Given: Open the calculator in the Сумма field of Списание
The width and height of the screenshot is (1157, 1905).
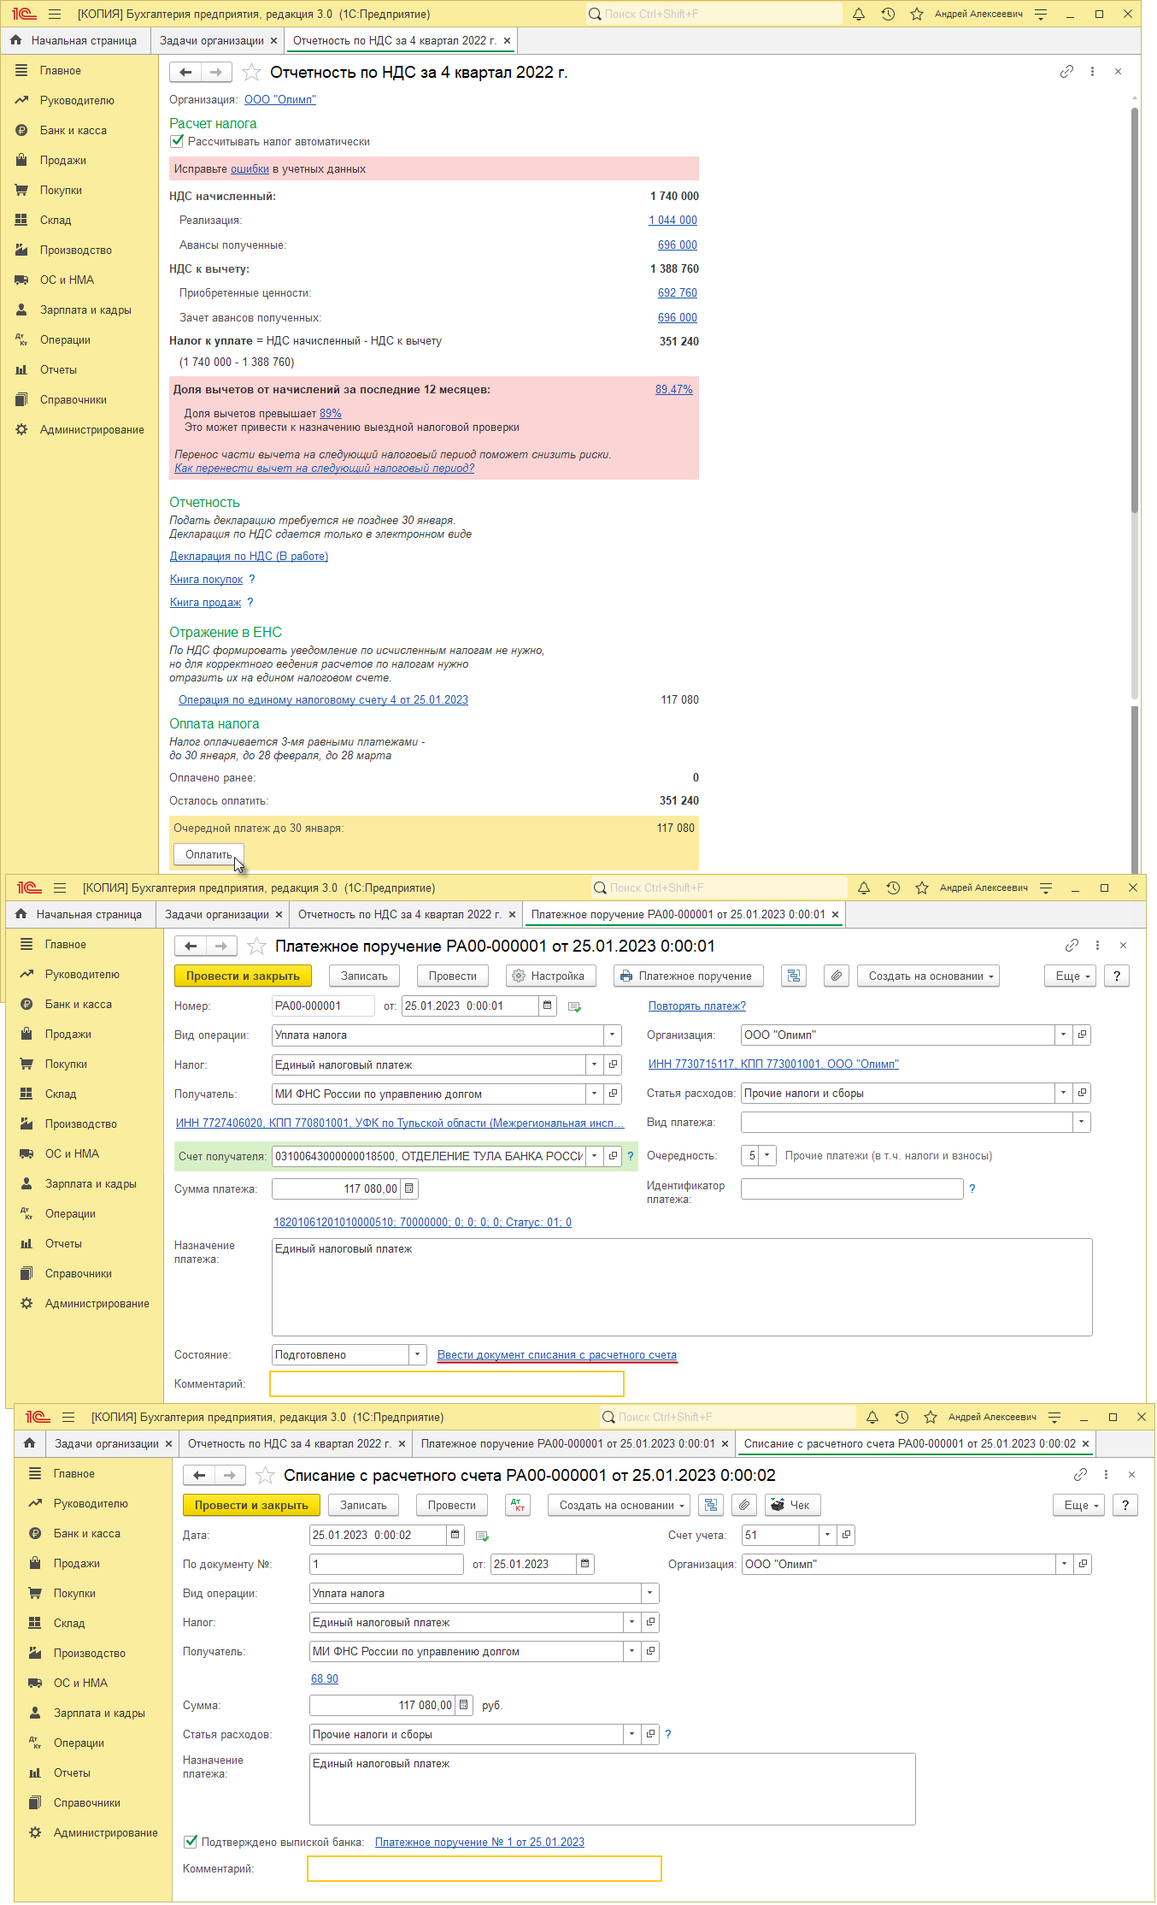Looking at the screenshot, I should tap(464, 1705).
